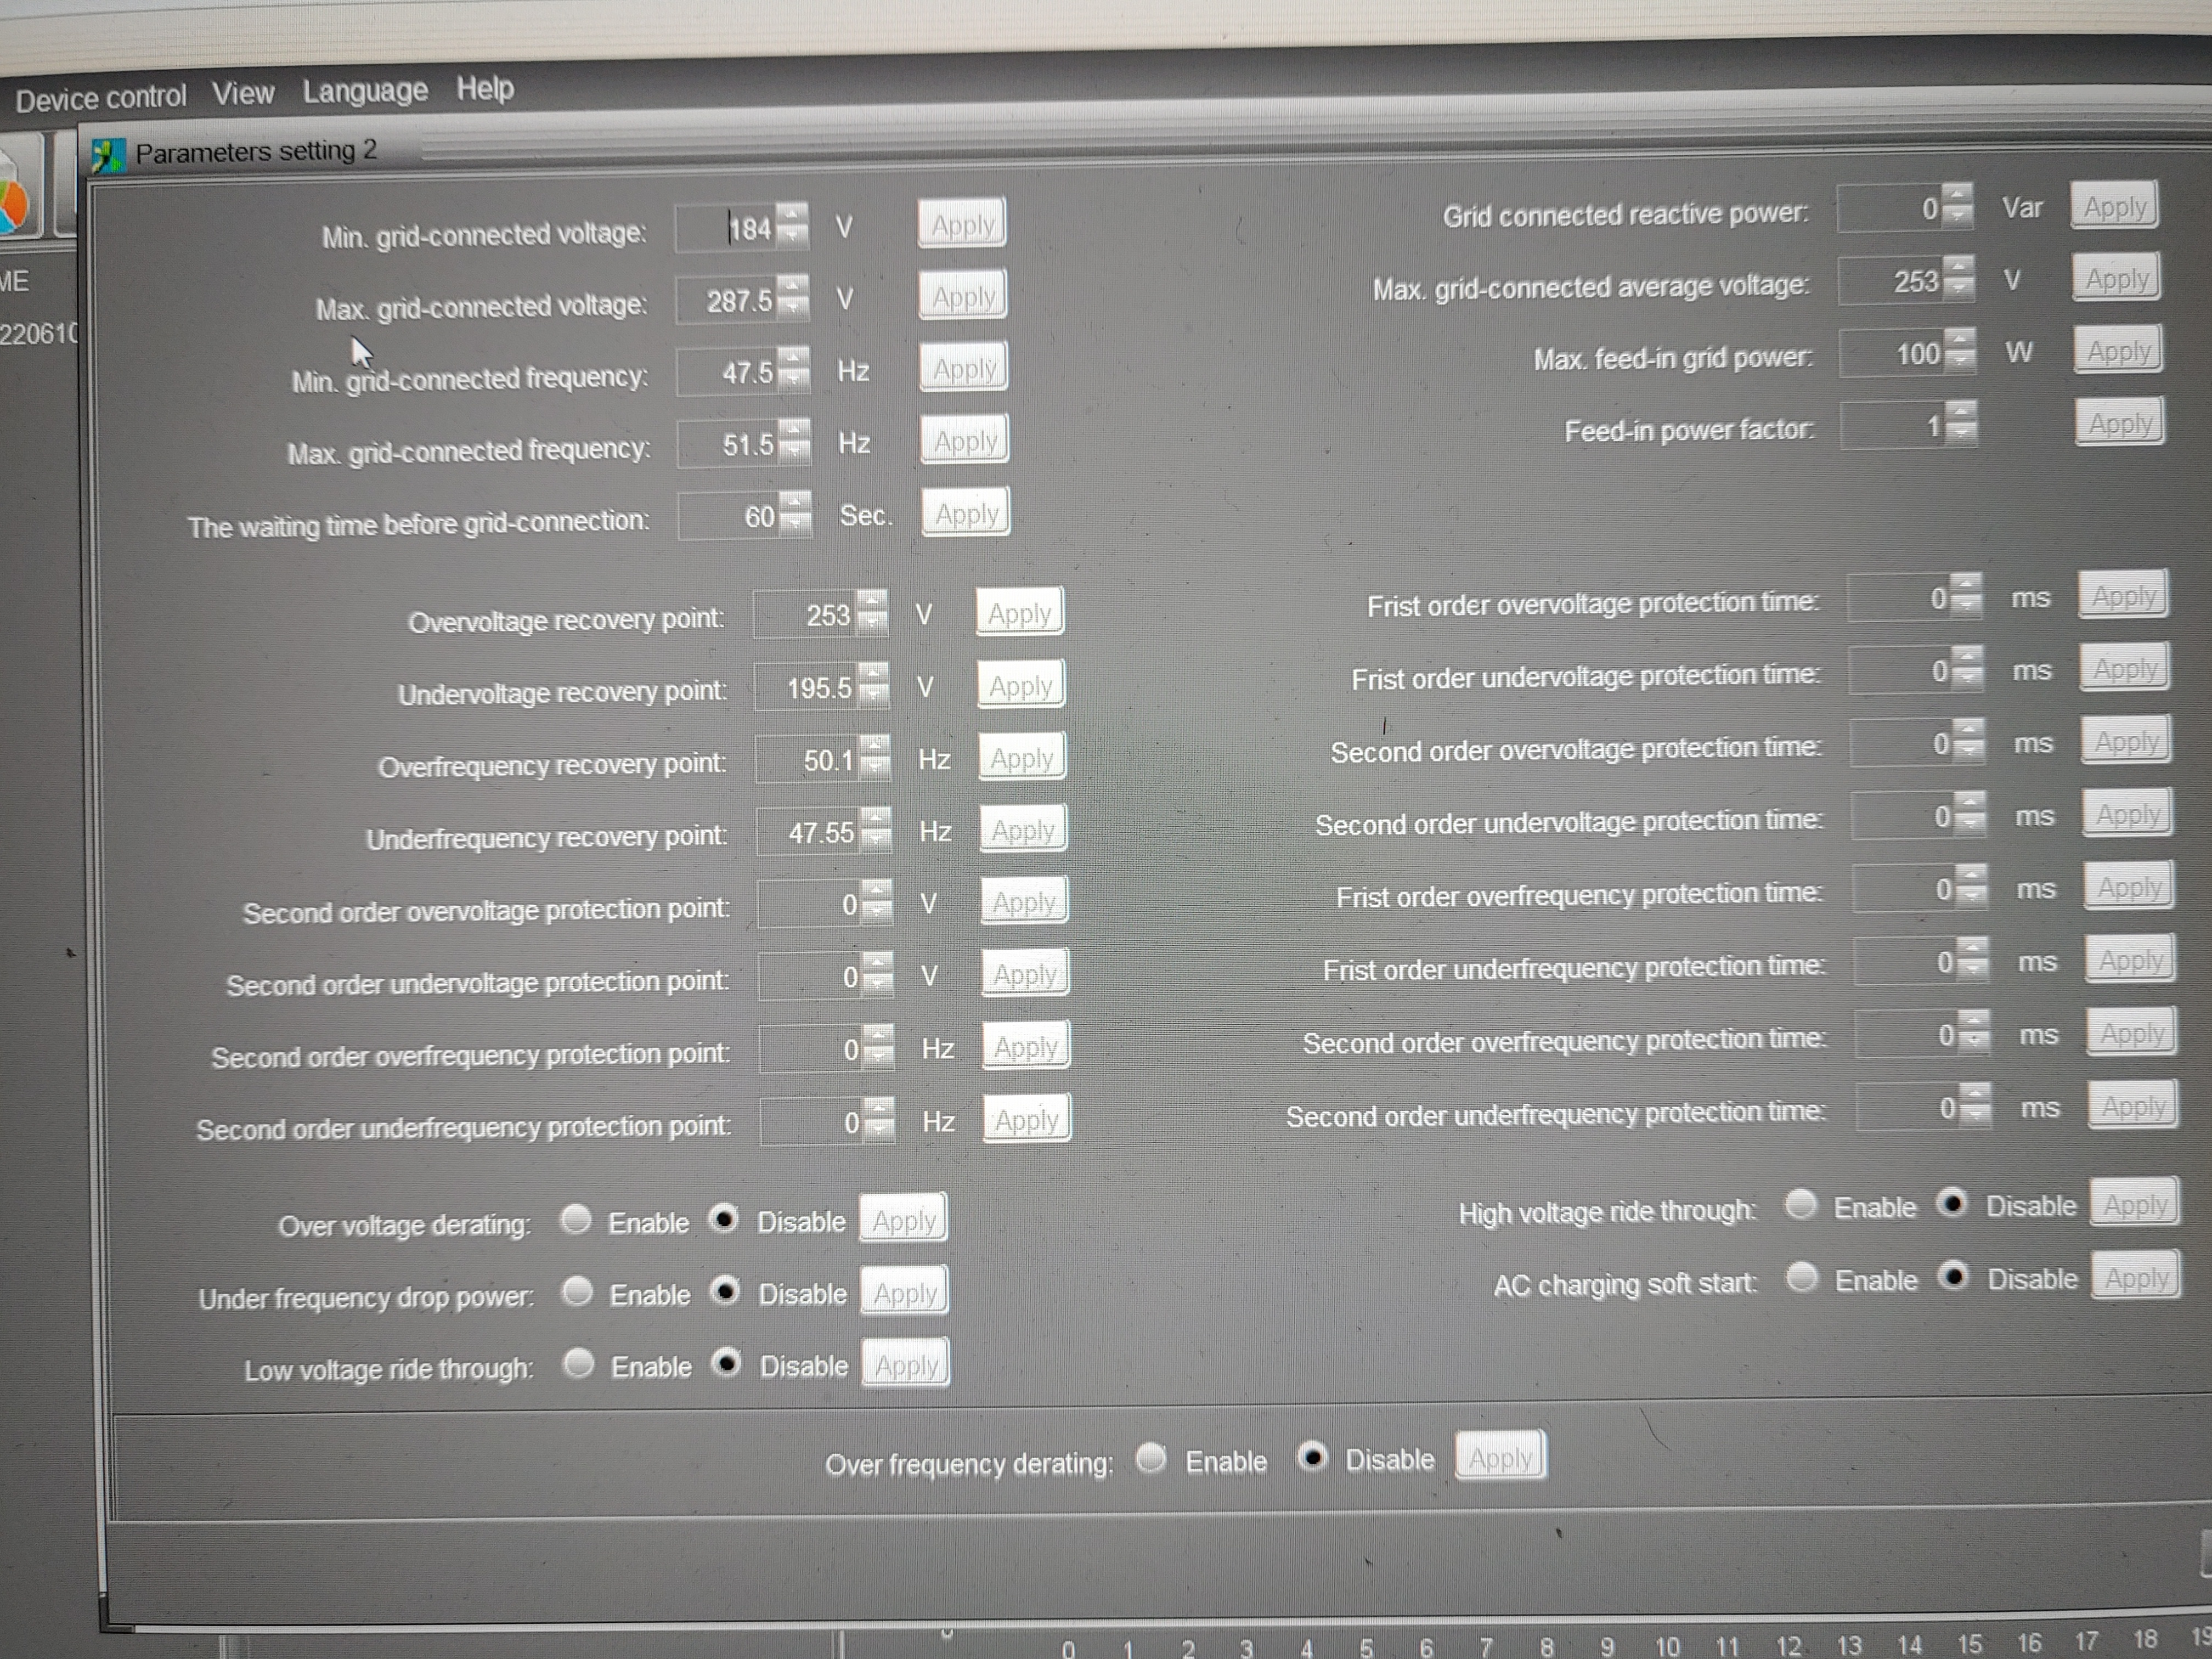Open the Language menu
The height and width of the screenshot is (1659, 2212).
point(365,91)
